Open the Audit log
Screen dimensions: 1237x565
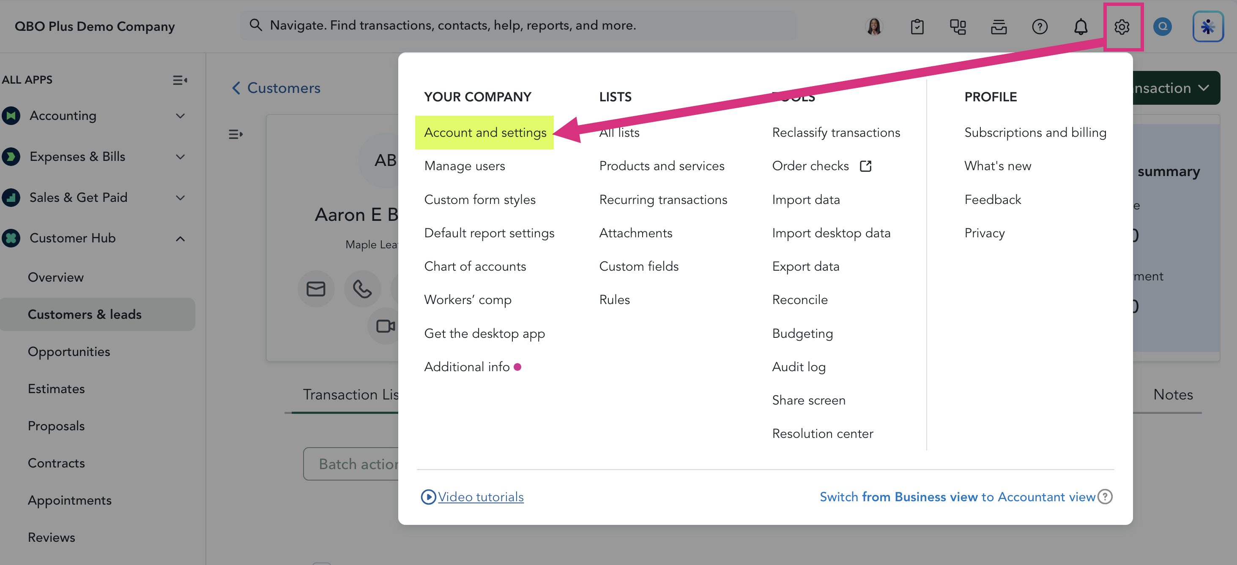[799, 367]
